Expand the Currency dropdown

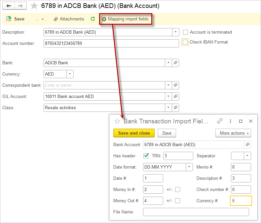70,74
